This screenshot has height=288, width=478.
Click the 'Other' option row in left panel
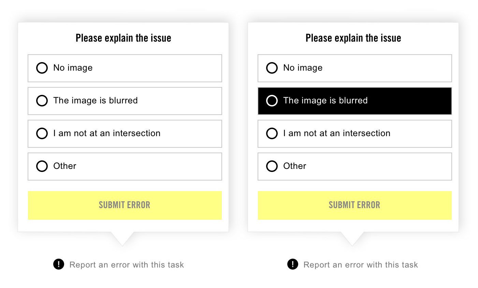[125, 167]
